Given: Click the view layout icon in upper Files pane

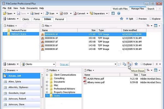Looking at the screenshot, I should (x=156, y=26).
